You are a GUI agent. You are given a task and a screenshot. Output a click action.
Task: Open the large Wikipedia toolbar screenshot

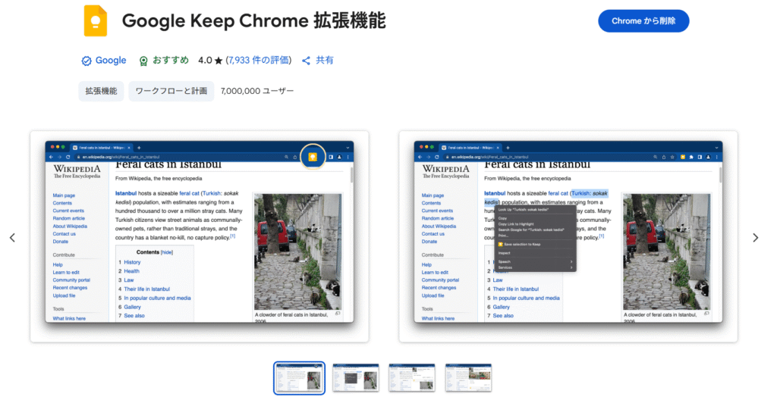pyautogui.click(x=200, y=236)
